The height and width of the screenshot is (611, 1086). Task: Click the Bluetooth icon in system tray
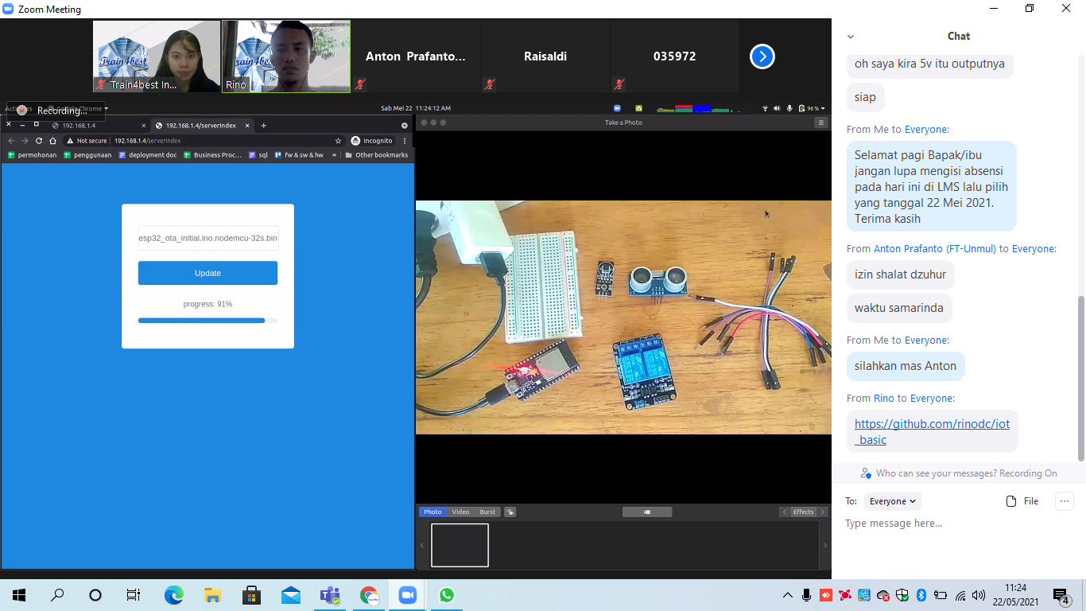(x=921, y=595)
